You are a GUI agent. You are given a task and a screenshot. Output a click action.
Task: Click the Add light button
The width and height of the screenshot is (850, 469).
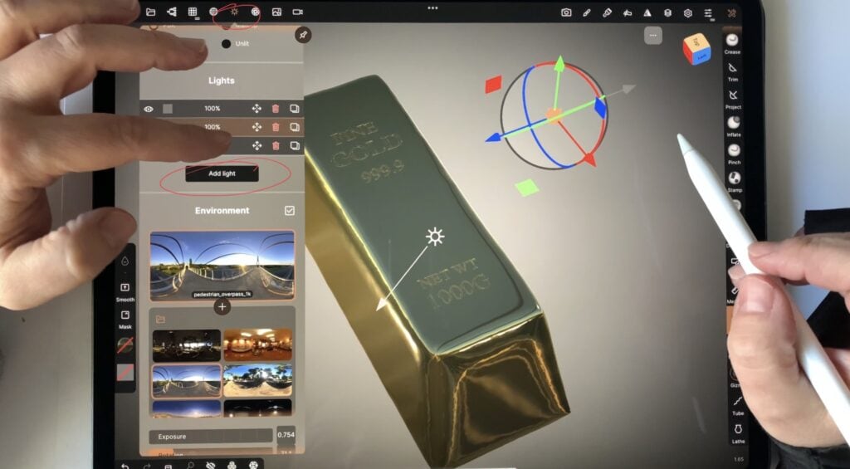222,173
